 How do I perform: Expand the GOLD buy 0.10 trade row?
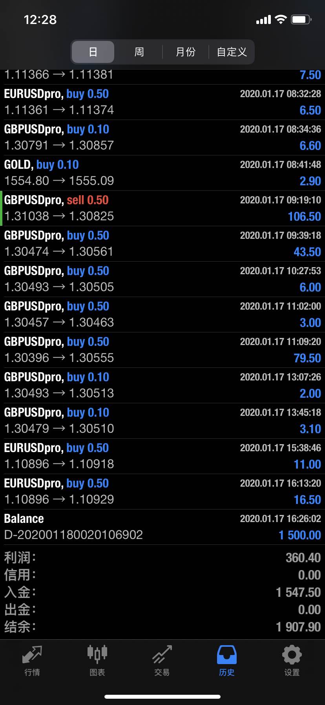162,173
